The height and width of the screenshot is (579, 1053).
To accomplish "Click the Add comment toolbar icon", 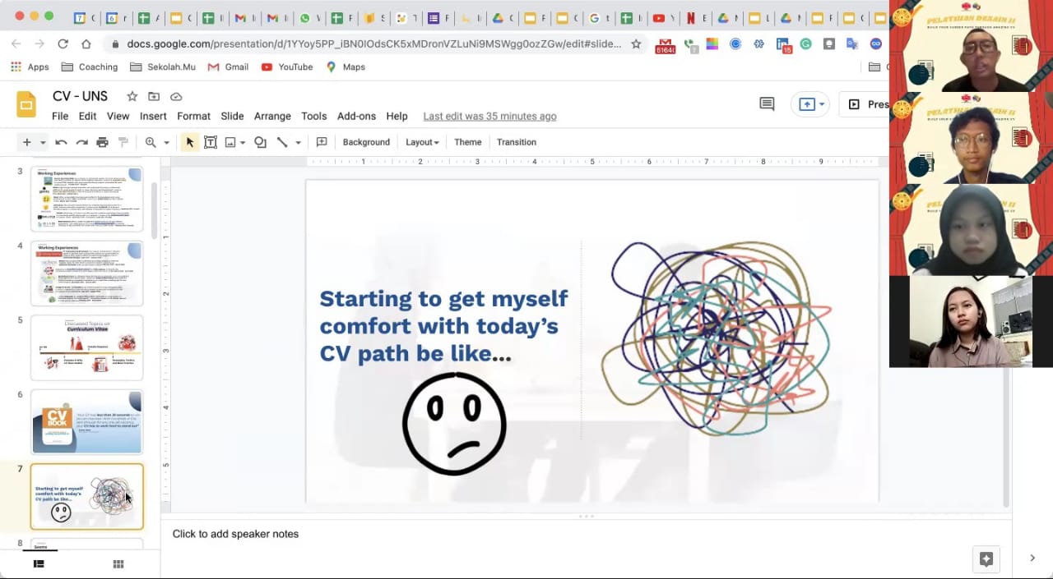I will coord(322,142).
